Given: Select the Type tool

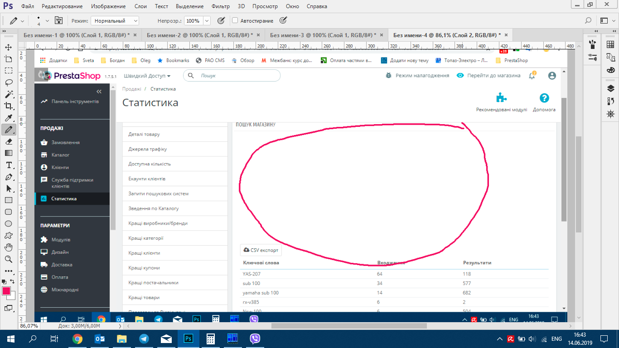Looking at the screenshot, I should (8, 165).
